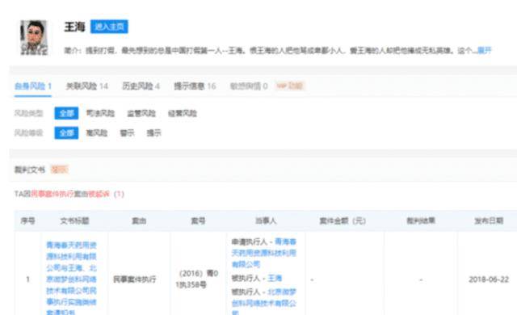The width and height of the screenshot is (517, 315).
Task: Click the 当事人 column header
Action: tap(266, 220)
